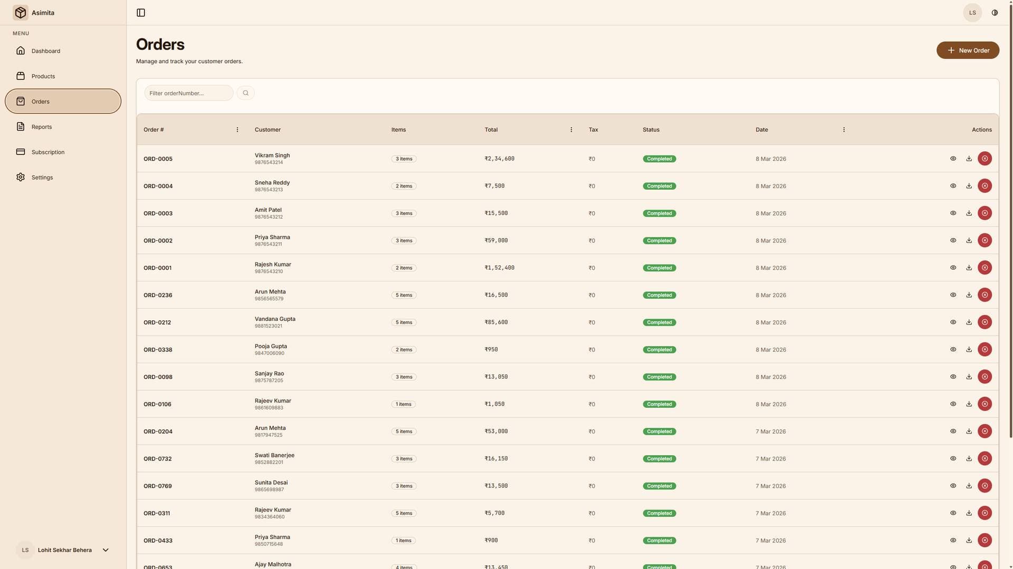Cancel order ORD-0004 with the red icon
Viewport: 1013px width, 569px height.
point(985,185)
